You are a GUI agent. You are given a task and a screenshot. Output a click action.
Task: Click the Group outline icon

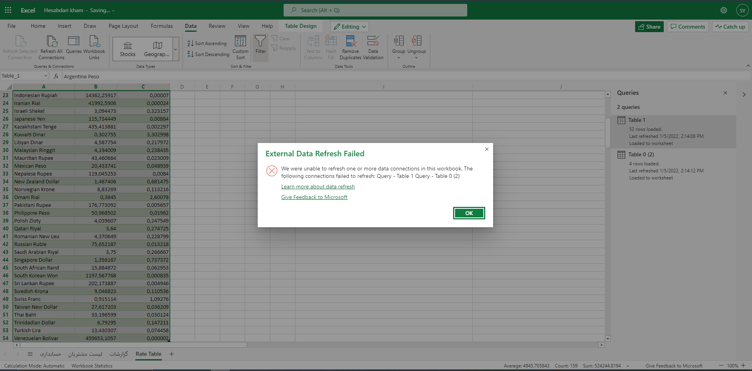point(399,40)
